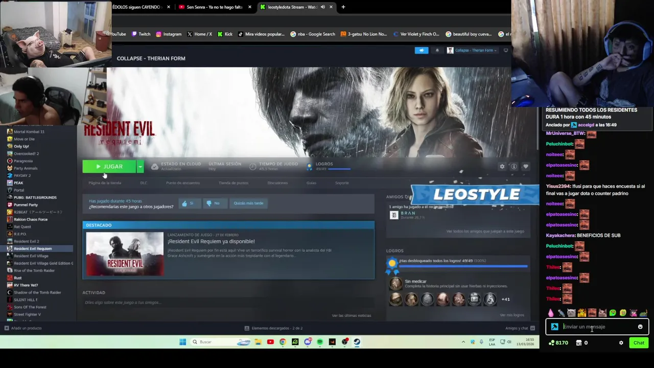Open ¡Resident Evil Requiem ya disponible! headline
This screenshot has width=654, height=368.
(211, 241)
